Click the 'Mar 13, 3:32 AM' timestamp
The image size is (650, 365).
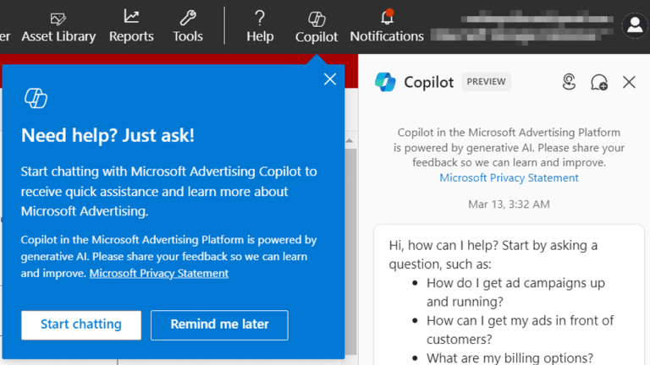[509, 204]
